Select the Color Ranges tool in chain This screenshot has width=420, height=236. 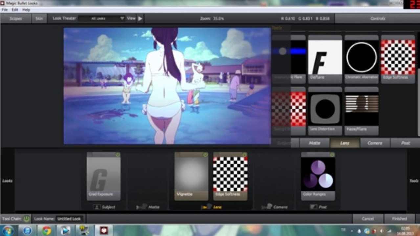click(318, 176)
